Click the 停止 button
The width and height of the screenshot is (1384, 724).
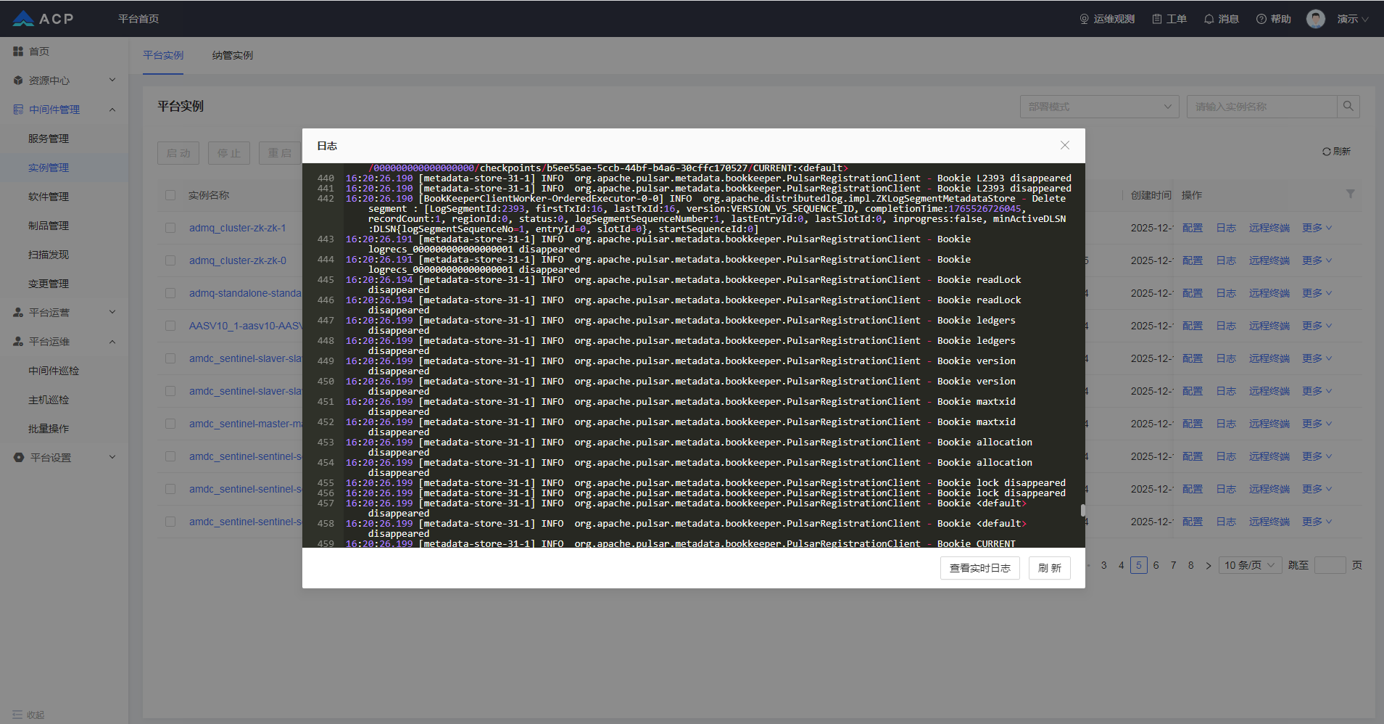tap(229, 153)
